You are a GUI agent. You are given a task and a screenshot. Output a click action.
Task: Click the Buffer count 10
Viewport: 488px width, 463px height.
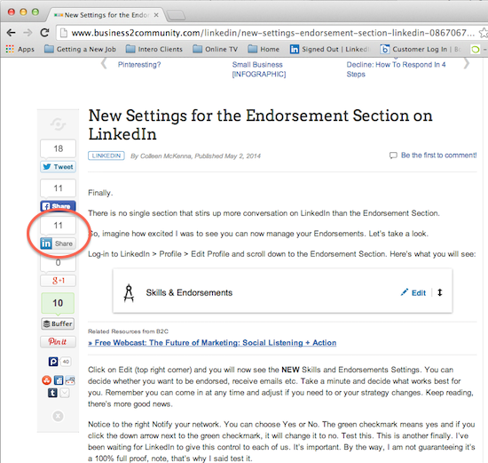click(x=58, y=303)
